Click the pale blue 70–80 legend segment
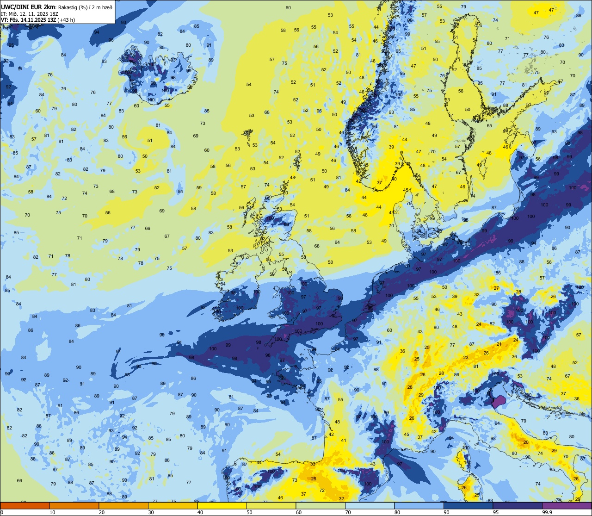The height and width of the screenshot is (516, 592). pyautogui.click(x=370, y=506)
